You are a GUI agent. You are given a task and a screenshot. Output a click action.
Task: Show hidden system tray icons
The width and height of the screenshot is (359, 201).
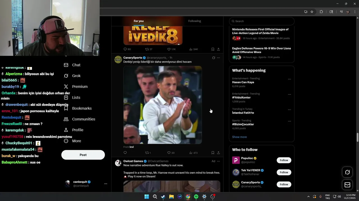pos(308,197)
